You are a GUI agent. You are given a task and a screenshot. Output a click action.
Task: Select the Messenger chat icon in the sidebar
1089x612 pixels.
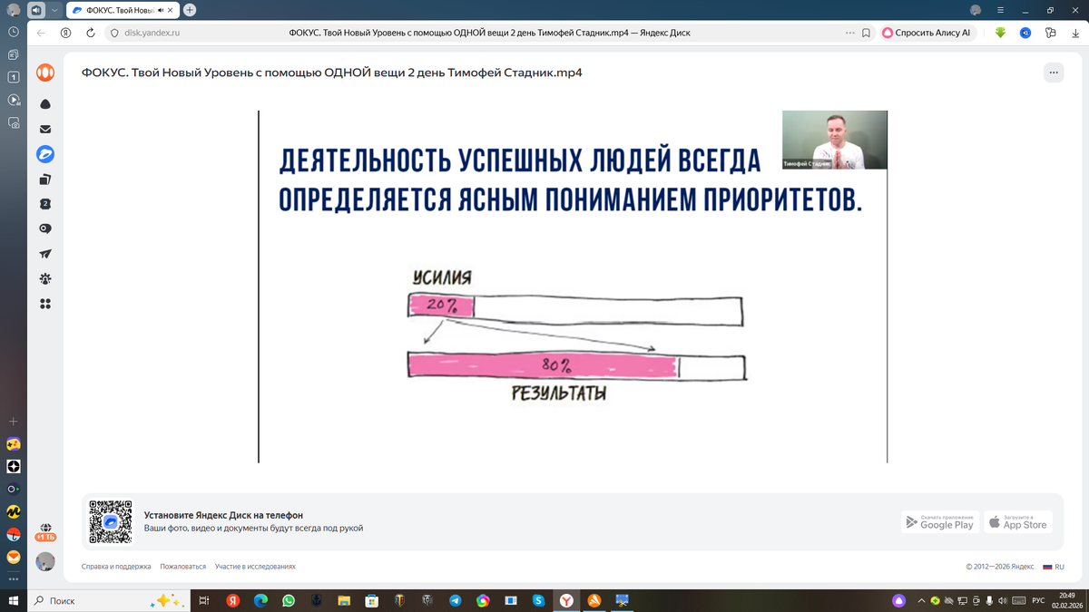(44, 226)
